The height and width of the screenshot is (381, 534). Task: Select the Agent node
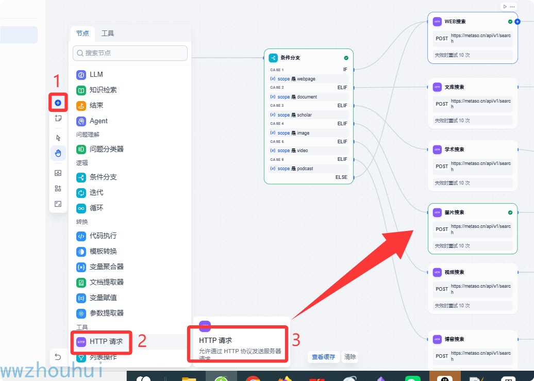click(x=130, y=121)
